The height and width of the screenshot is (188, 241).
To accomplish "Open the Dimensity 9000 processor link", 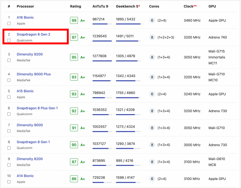I will [30, 125].
